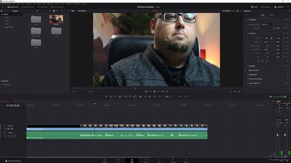291x163 pixels.
Task: Select the Dynamic Trim Mode tool
Action: click(x=115, y=96)
